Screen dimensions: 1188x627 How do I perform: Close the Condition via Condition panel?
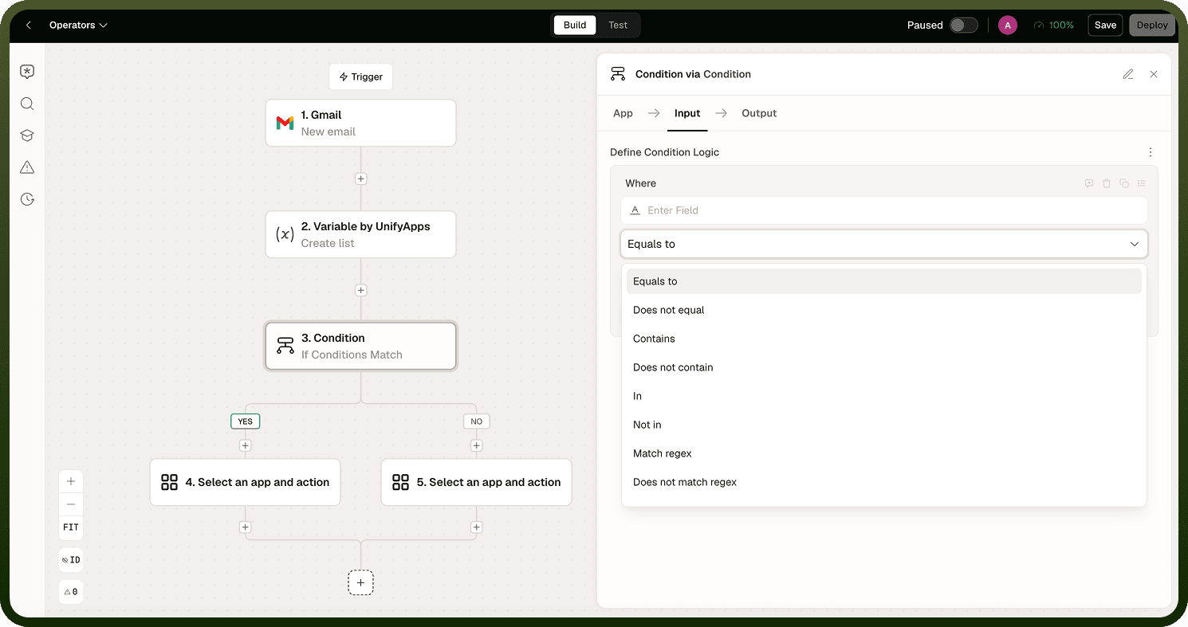1154,74
